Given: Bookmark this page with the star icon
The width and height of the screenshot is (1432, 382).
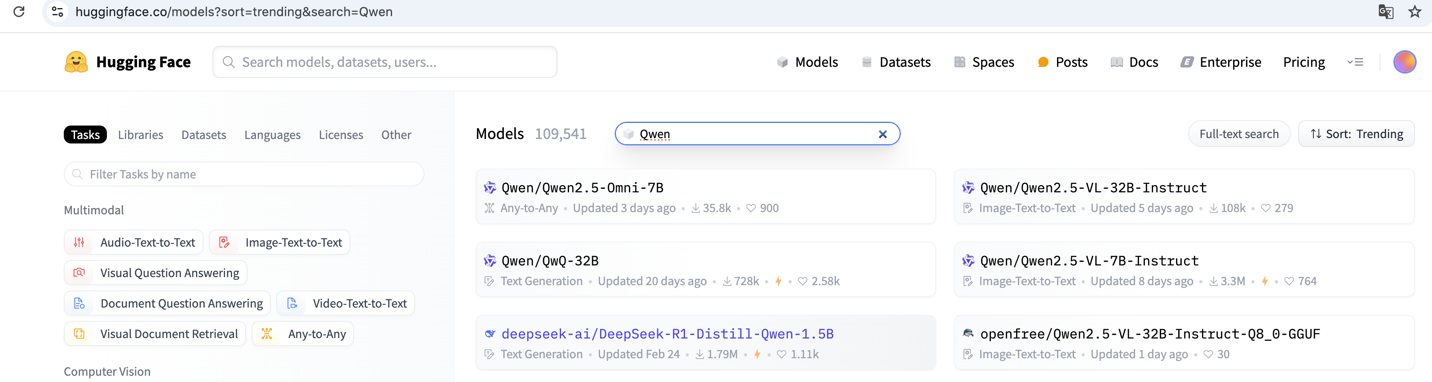Looking at the screenshot, I should (1415, 12).
